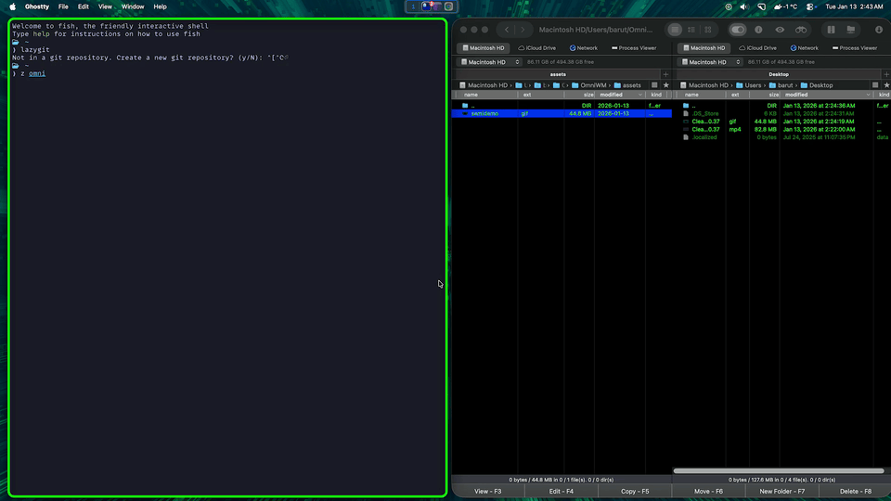Open Network in left panel drive bar
Screen dimensions: 891x501
coord(584,47)
